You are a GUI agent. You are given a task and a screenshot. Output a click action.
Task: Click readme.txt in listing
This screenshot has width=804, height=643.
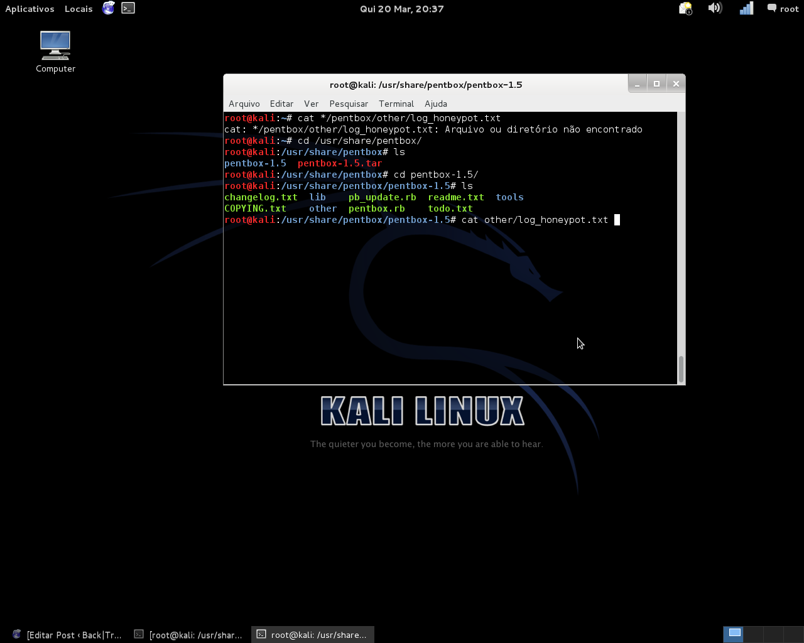click(456, 197)
